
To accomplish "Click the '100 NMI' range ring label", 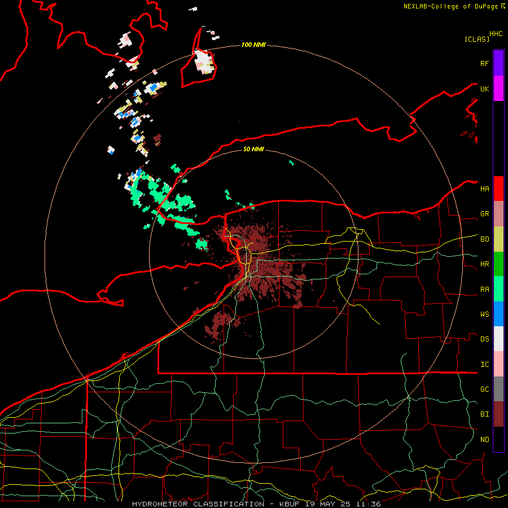I will (253, 45).
